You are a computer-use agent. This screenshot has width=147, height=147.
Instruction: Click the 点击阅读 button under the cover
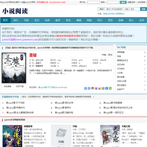[x=7, y=87]
